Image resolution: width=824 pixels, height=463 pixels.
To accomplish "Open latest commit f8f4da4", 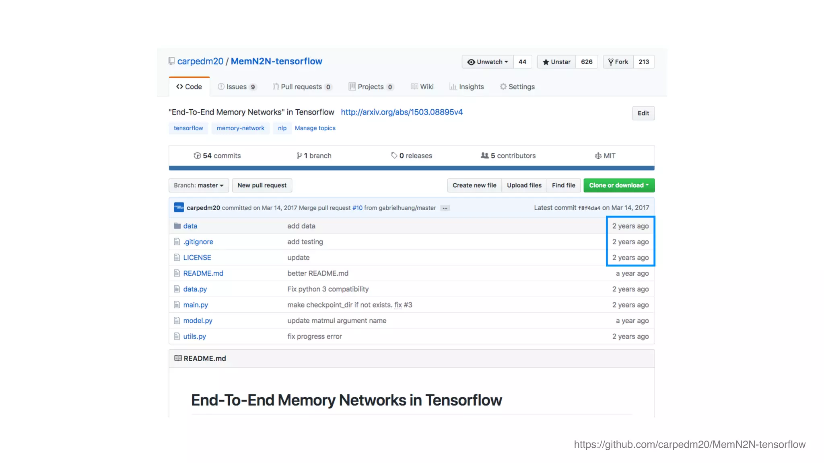I will point(589,208).
